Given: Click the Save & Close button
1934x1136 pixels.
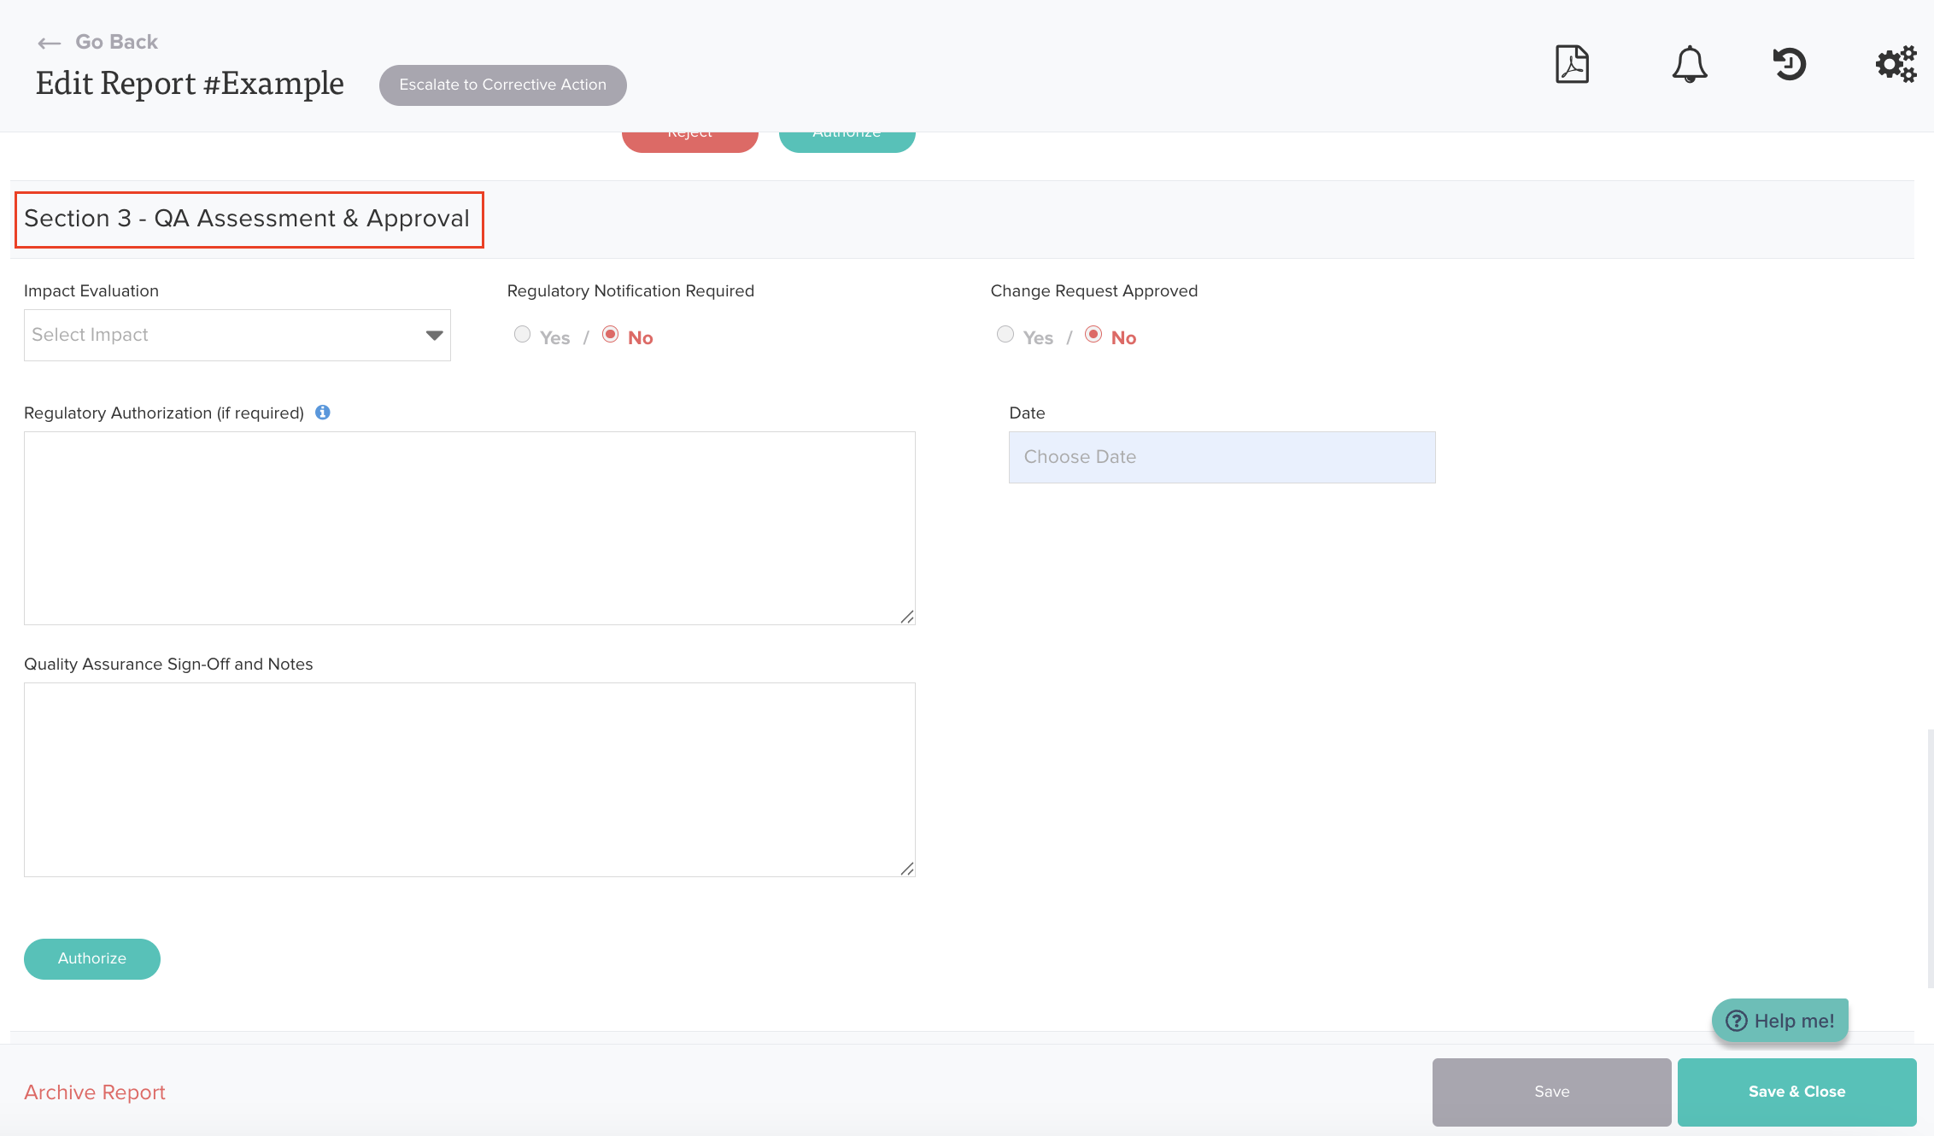Looking at the screenshot, I should 1796,1092.
